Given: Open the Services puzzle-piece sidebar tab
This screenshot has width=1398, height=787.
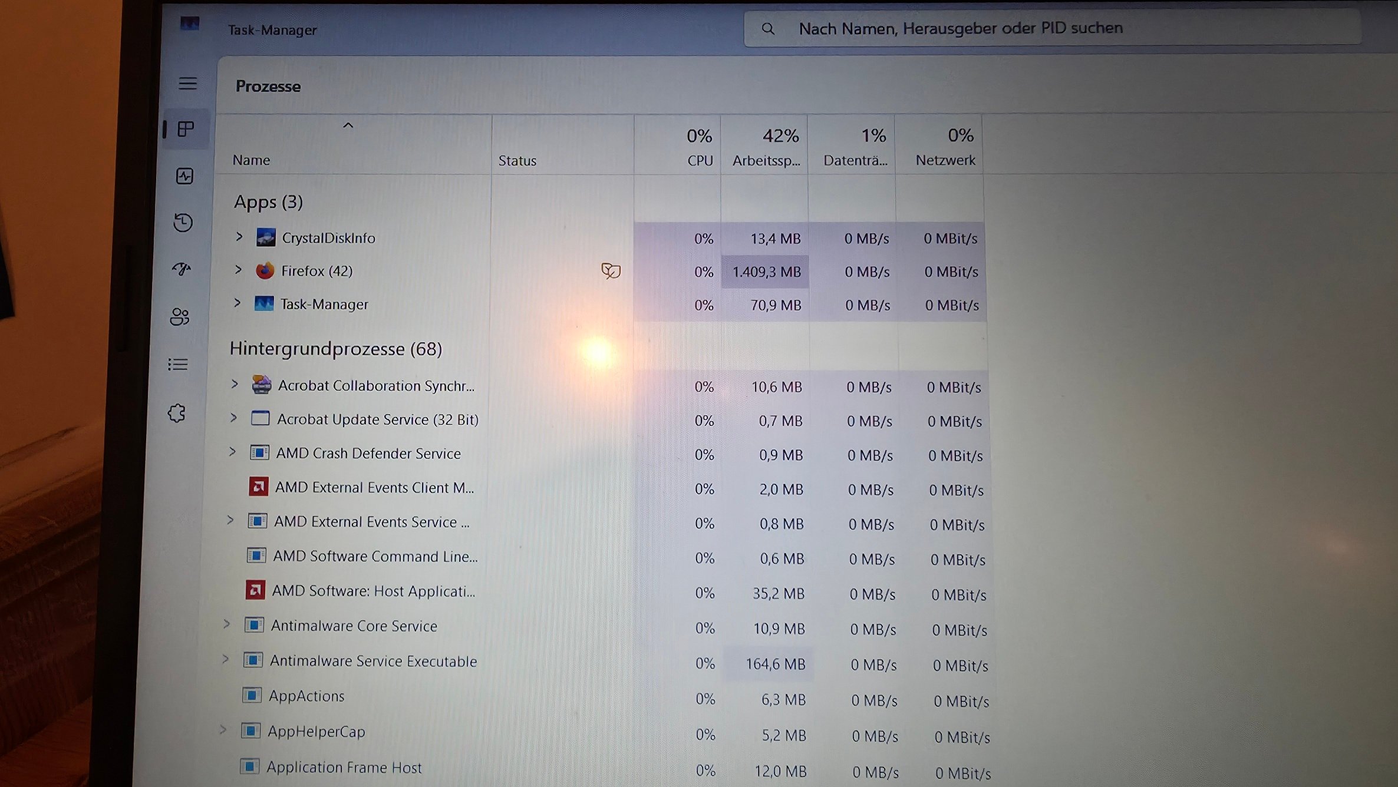Looking at the screenshot, I should [x=177, y=413].
